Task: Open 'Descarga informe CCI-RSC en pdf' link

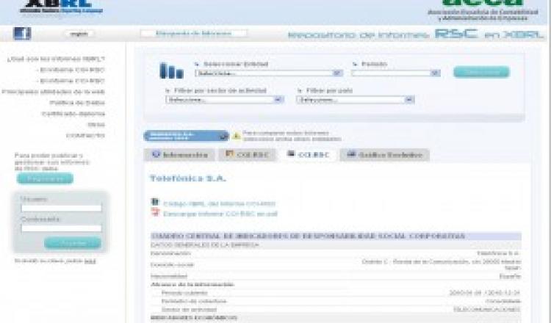Action: pyautogui.click(x=220, y=214)
